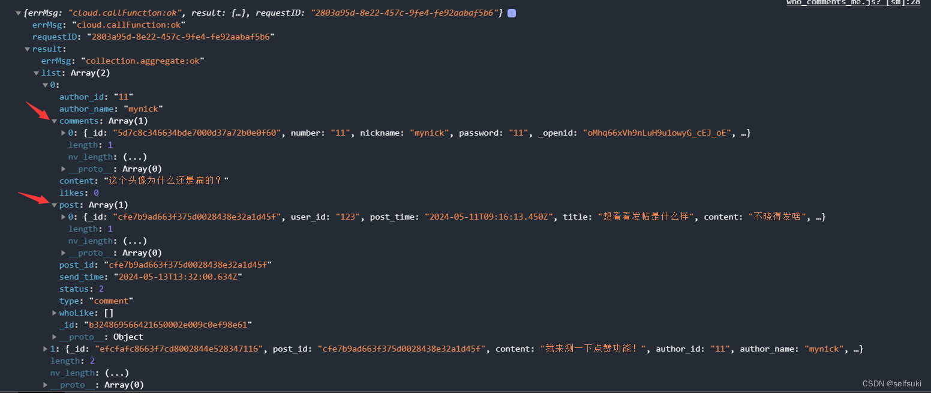Expand comments entry 0 with nickname mynick

pyautogui.click(x=64, y=133)
